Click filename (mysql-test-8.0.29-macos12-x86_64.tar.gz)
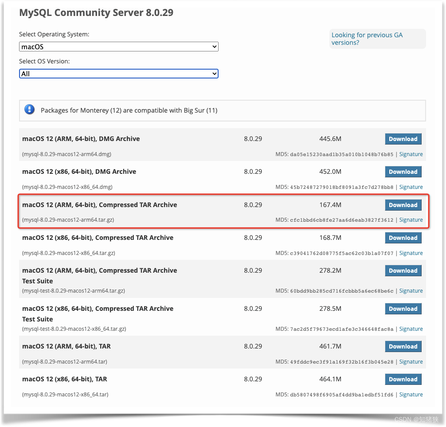This screenshot has width=446, height=427. pos(74,329)
